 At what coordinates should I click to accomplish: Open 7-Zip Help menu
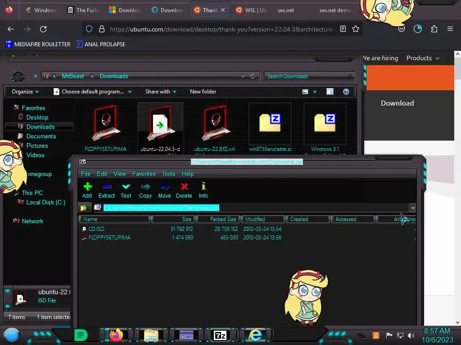click(x=188, y=174)
